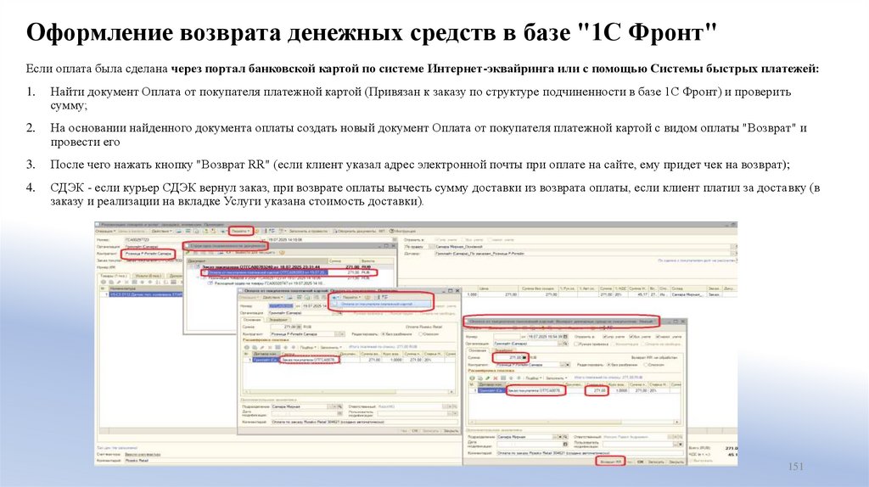The width and height of the screenshot is (869, 487).
Task: Click add row icon in refund table toolbar
Action: pyautogui.click(x=472, y=378)
